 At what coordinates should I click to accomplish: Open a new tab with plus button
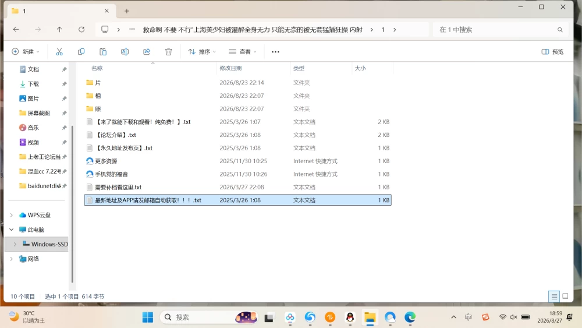click(x=126, y=11)
